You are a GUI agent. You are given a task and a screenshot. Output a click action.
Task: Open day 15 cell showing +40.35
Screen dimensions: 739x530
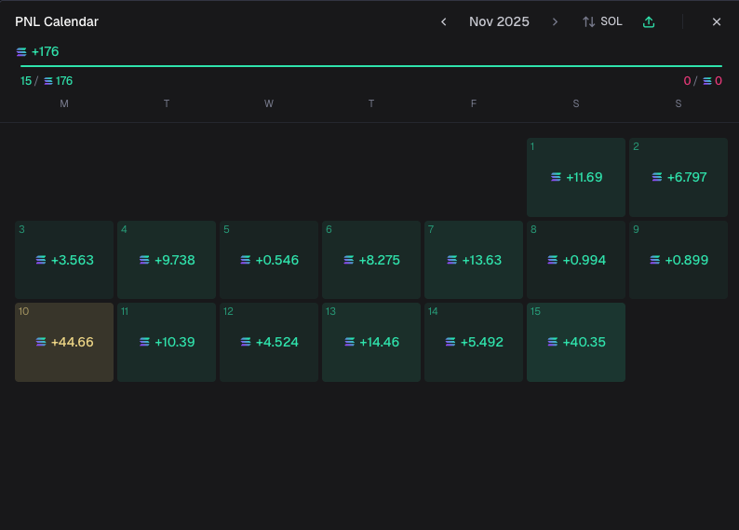point(576,343)
